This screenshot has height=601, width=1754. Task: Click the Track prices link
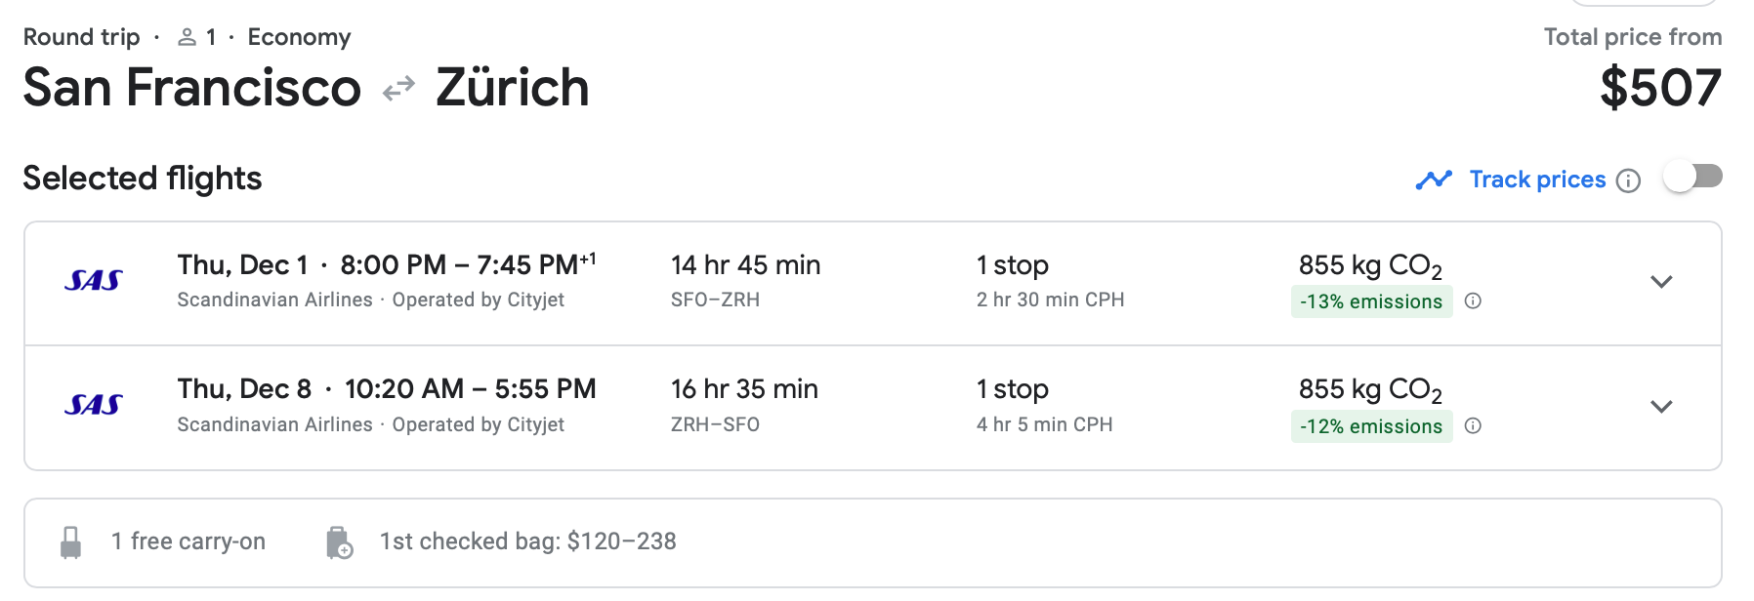(1537, 180)
